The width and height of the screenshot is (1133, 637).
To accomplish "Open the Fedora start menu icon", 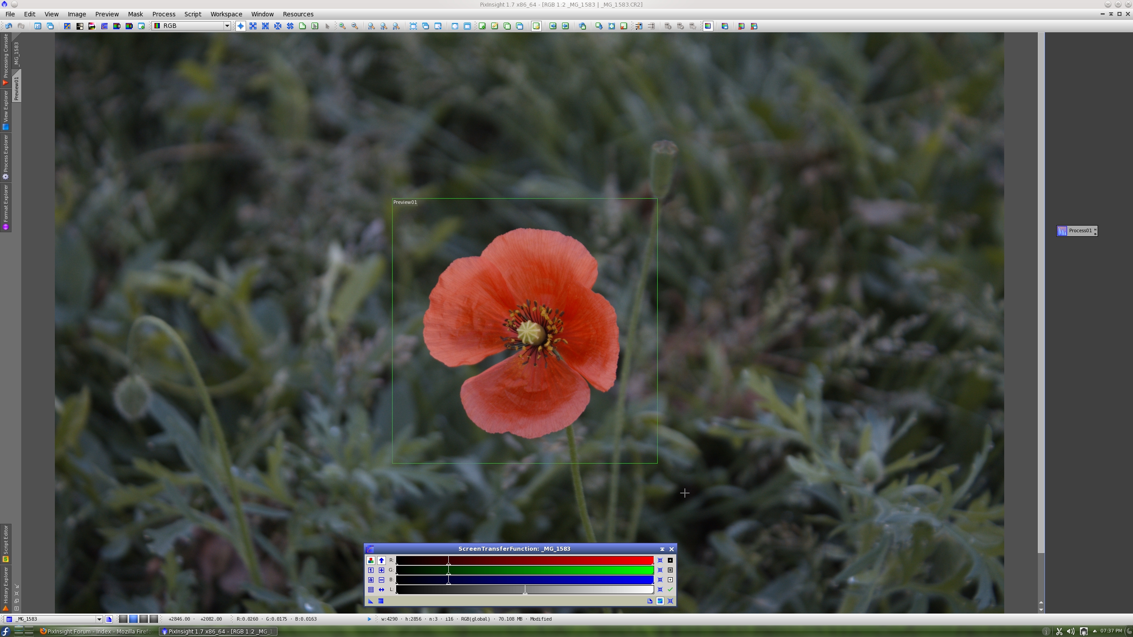I will click(5, 632).
